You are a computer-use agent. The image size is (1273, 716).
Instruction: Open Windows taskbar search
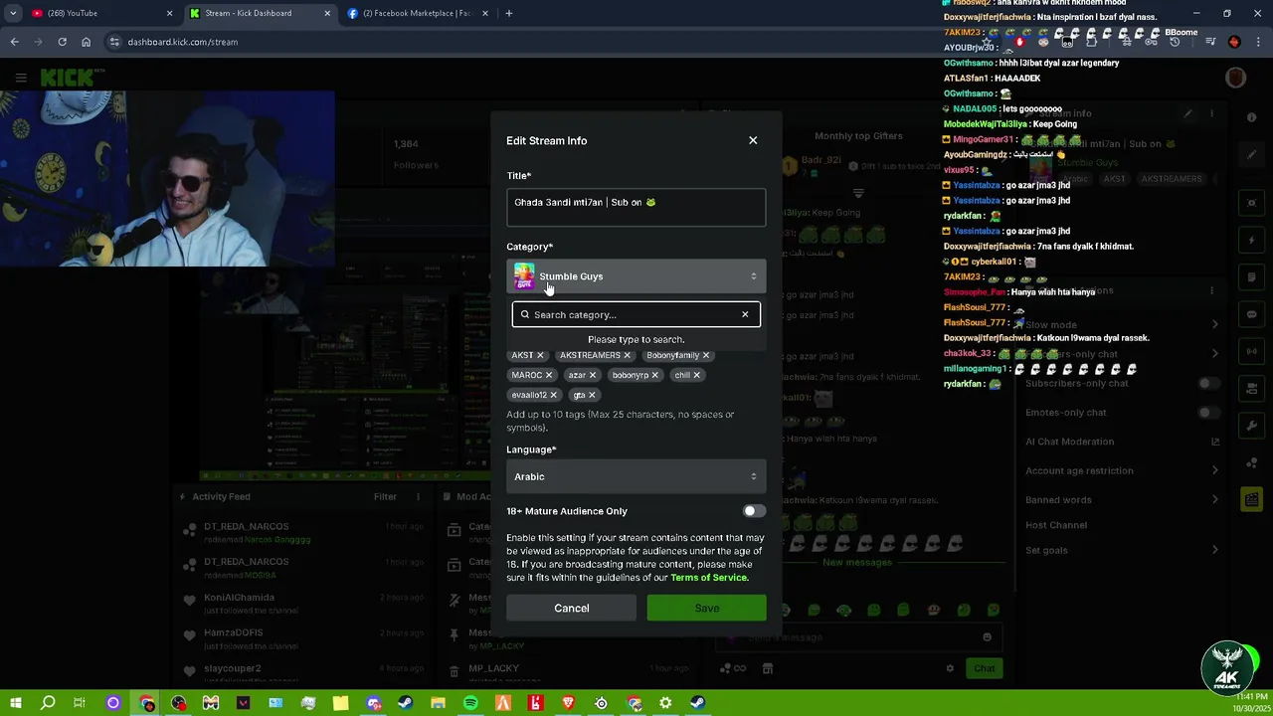[47, 703]
